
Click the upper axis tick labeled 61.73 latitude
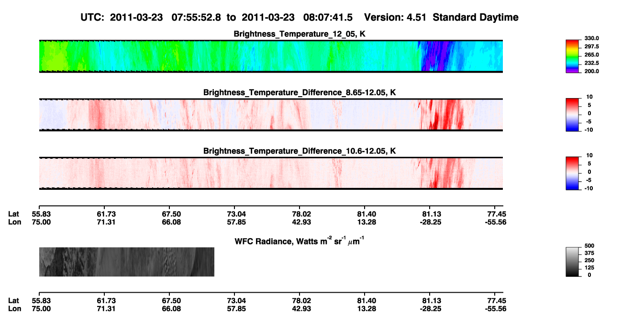106,214
